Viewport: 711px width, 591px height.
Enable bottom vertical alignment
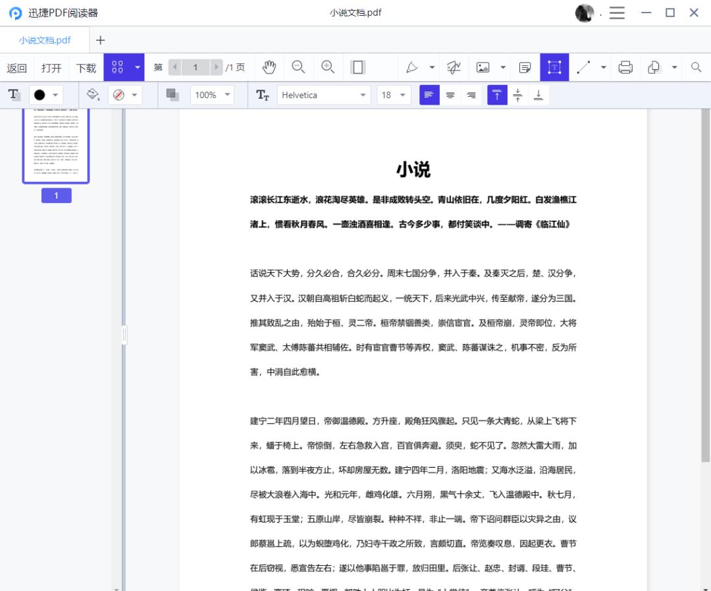[x=539, y=95]
